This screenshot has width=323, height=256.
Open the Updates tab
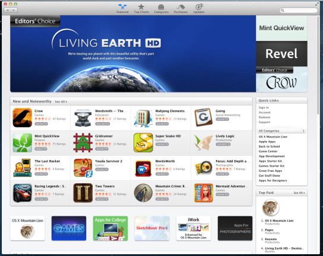[x=199, y=9]
